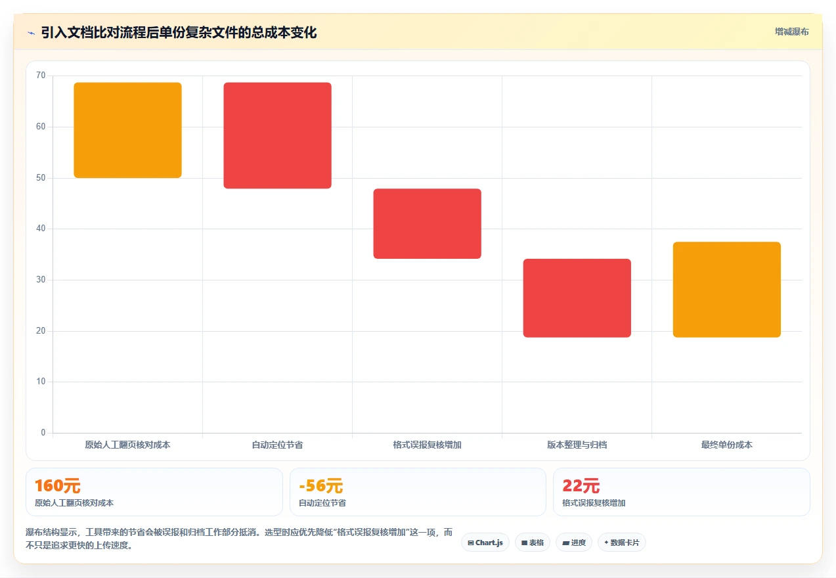Click the x-axis label 自动定位节省
836x578 pixels.
click(x=277, y=445)
